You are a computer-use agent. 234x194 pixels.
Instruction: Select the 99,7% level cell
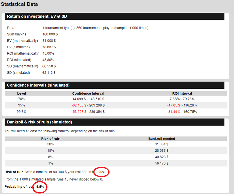tap(22, 112)
